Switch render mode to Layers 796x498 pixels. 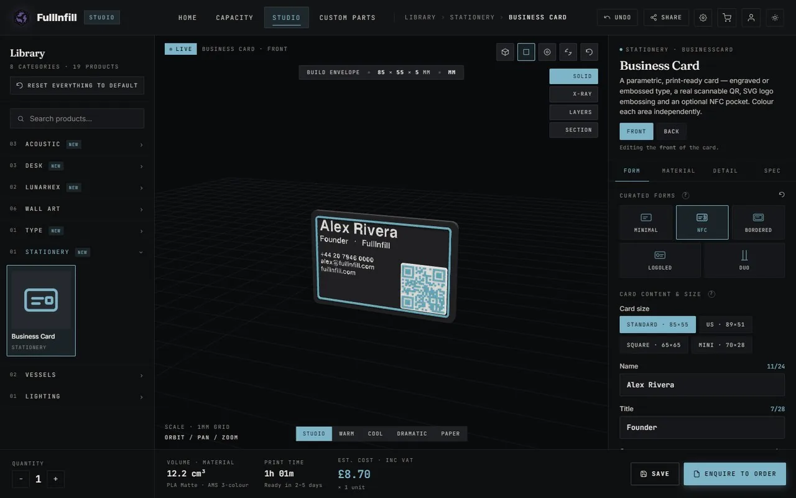tap(573, 112)
